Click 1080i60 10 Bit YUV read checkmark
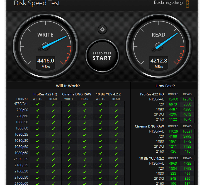This screenshot has width=204, height=185. [116, 129]
